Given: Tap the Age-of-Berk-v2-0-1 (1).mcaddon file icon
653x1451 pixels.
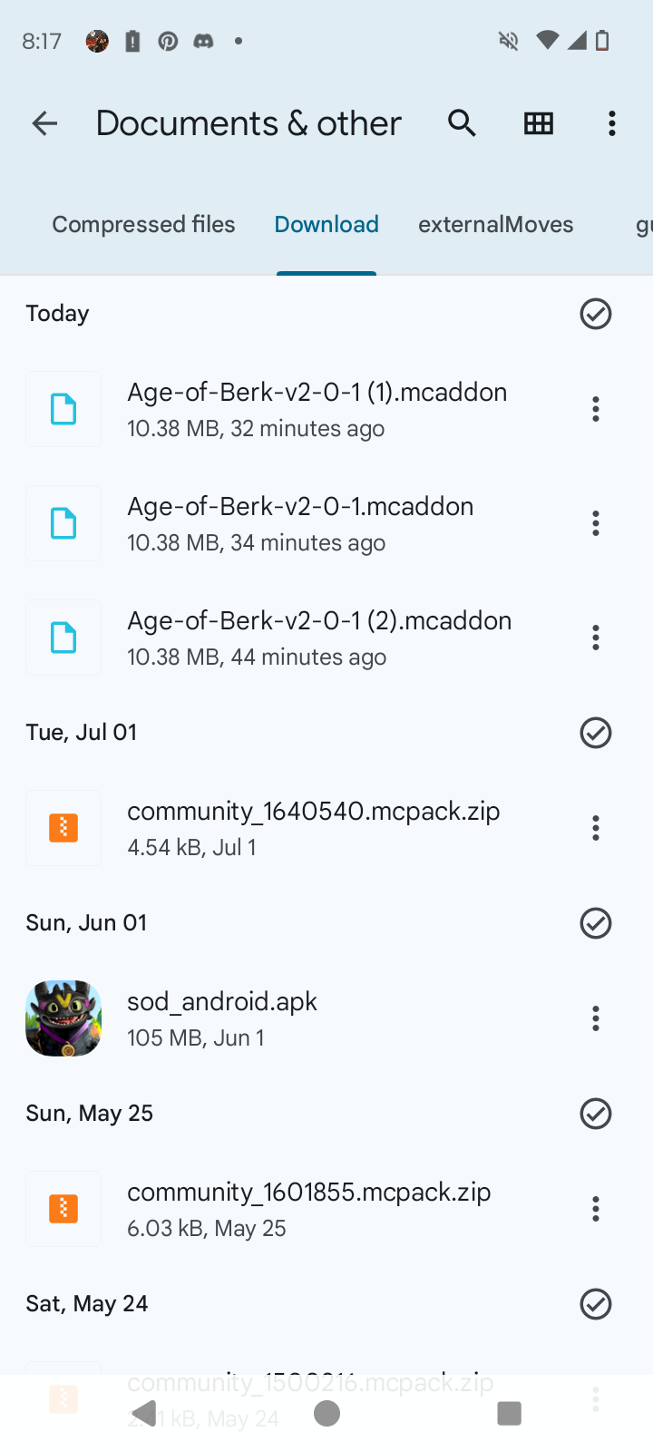Looking at the screenshot, I should [x=63, y=409].
